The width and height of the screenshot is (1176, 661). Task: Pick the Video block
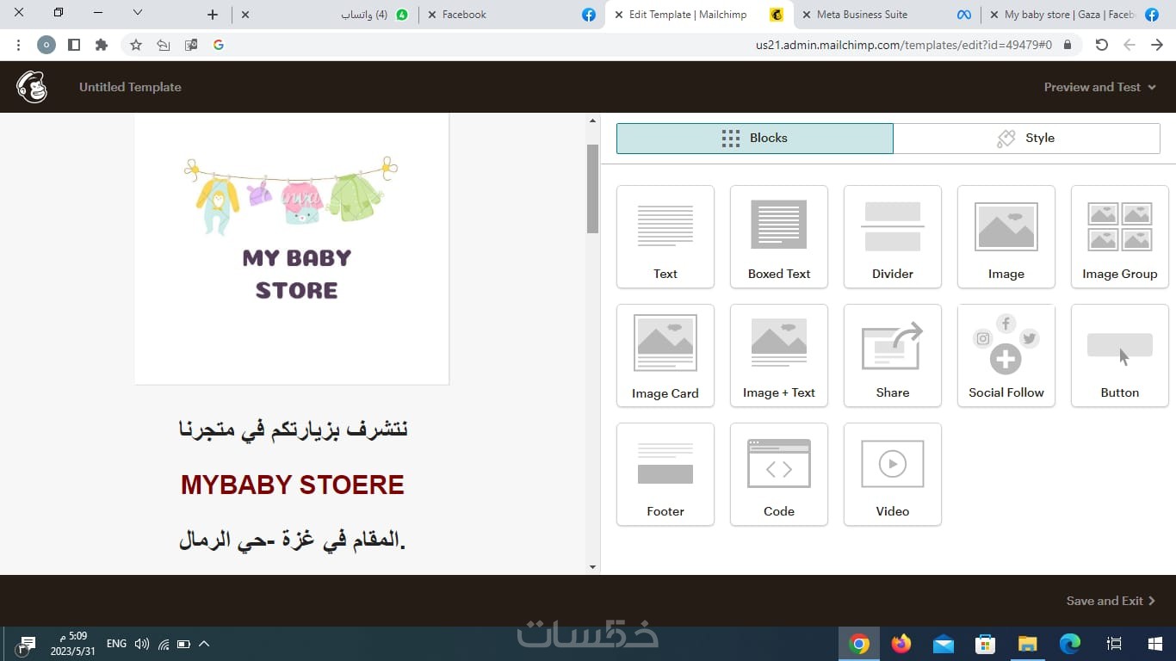(893, 474)
